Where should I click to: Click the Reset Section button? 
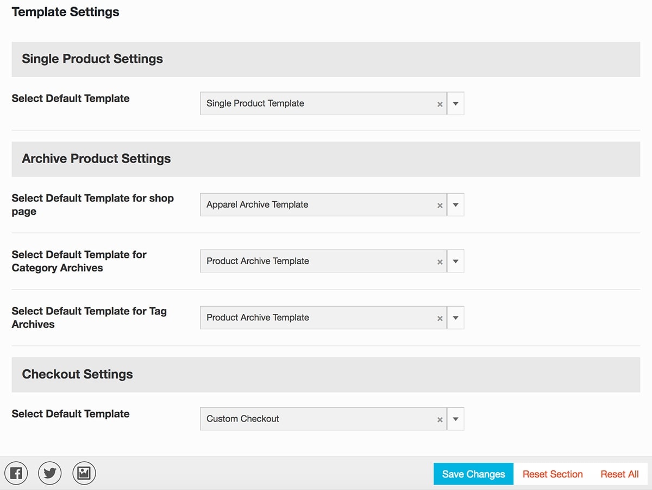pos(553,474)
